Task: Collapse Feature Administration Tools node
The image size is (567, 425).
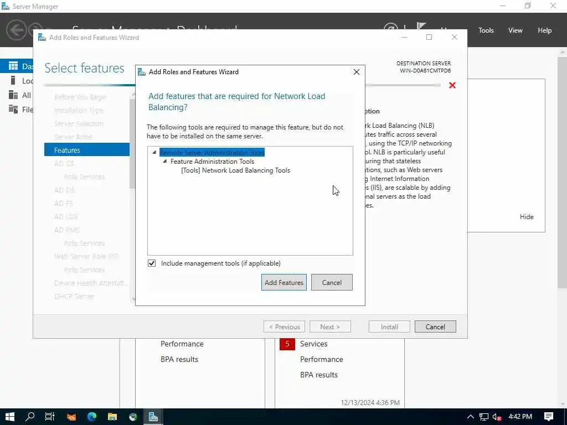Action: pyautogui.click(x=165, y=161)
